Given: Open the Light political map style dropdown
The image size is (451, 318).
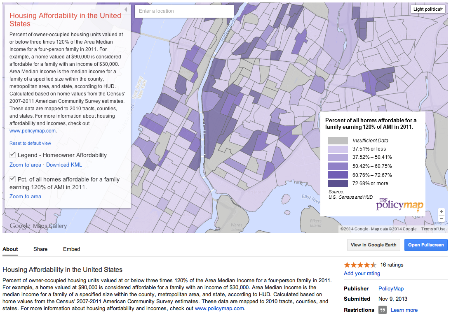Looking at the screenshot, I should [428, 9].
